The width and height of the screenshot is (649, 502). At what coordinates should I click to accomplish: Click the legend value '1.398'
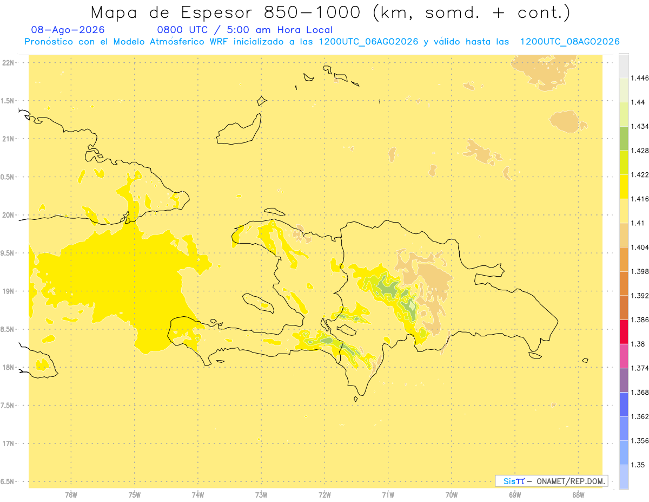pos(639,271)
